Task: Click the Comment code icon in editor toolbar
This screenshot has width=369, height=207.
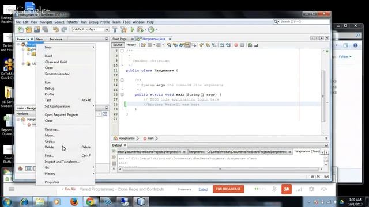Action: pos(250,45)
